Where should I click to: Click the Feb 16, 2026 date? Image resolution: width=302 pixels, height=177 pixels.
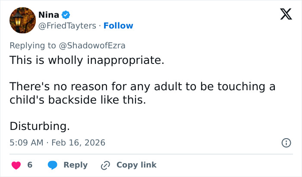point(78,142)
